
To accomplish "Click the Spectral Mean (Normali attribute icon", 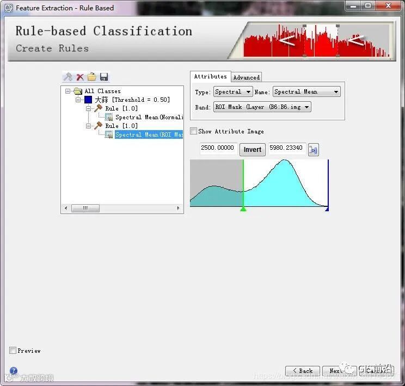I will pyautogui.click(x=109, y=117).
